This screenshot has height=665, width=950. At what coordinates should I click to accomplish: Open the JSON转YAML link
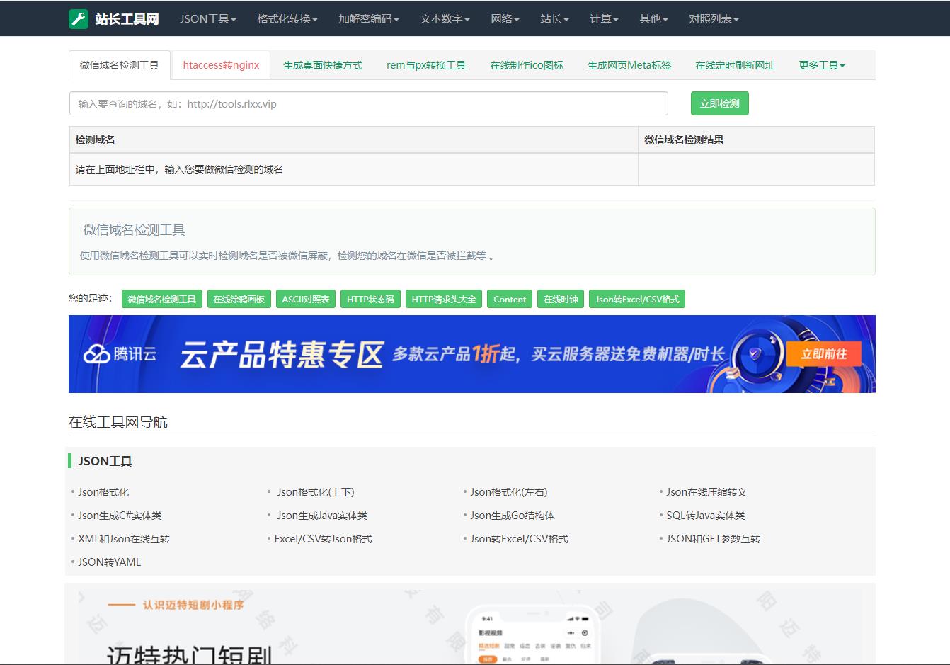click(x=110, y=562)
